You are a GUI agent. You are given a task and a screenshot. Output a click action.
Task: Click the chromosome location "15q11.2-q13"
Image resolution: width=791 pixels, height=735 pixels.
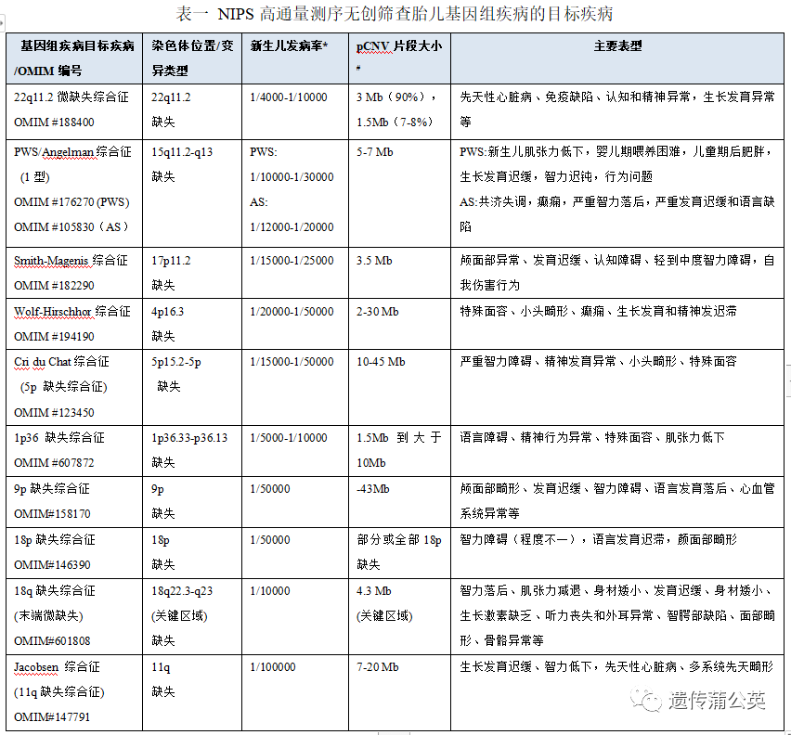[182, 152]
